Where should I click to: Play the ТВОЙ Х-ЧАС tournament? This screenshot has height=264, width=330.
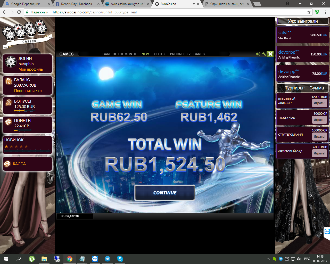(x=319, y=120)
